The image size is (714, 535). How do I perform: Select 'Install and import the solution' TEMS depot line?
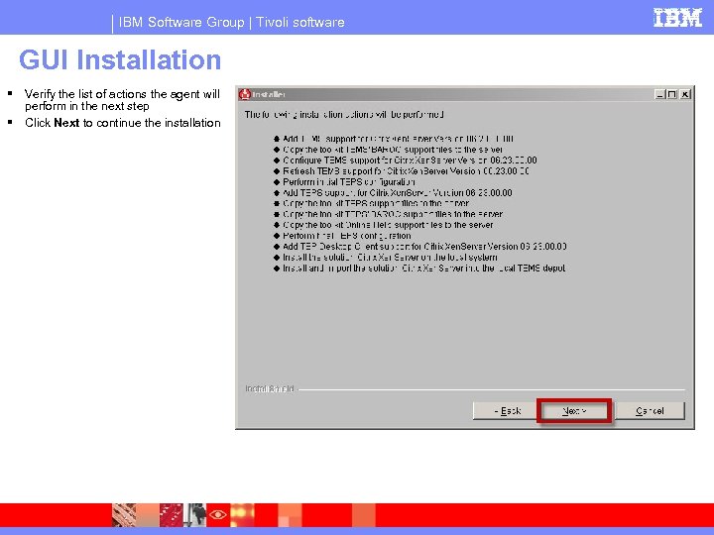pyautogui.click(x=423, y=268)
